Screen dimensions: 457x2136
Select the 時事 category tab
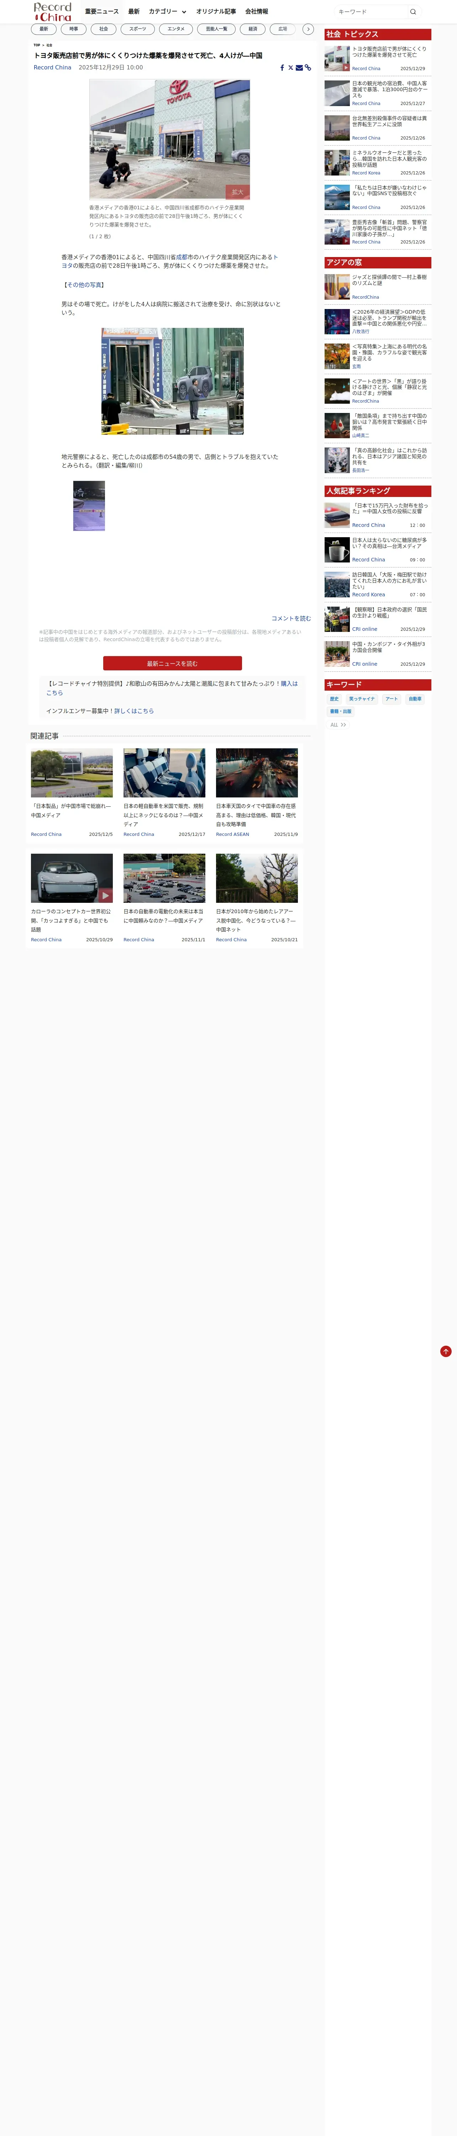pos(74,29)
